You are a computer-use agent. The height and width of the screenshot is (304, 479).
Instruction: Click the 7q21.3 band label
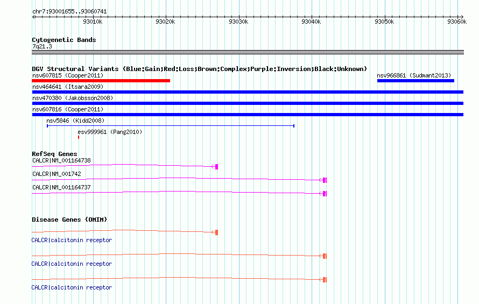click(x=42, y=46)
